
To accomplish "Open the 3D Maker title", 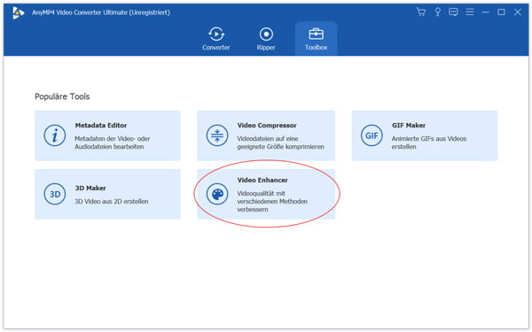I will click(90, 188).
